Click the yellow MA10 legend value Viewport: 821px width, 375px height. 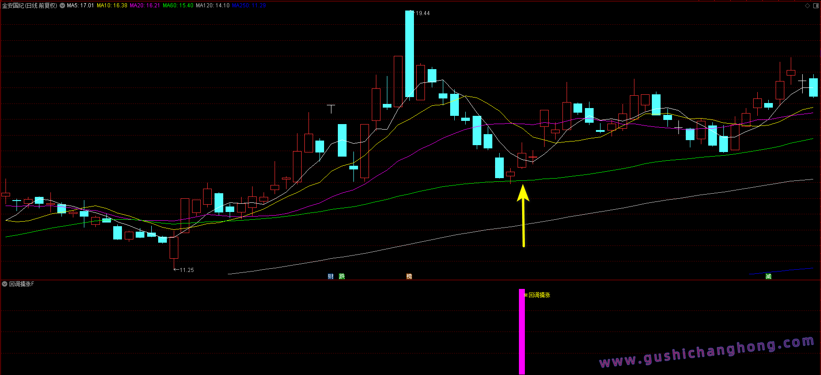point(112,6)
